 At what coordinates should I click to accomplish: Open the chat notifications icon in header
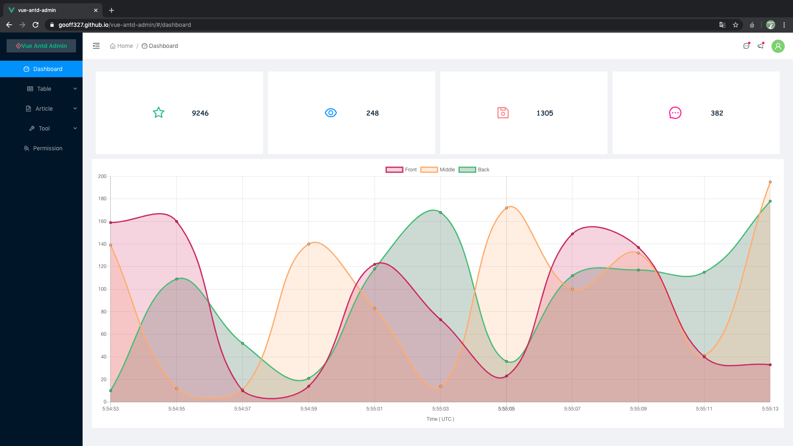pos(746,46)
